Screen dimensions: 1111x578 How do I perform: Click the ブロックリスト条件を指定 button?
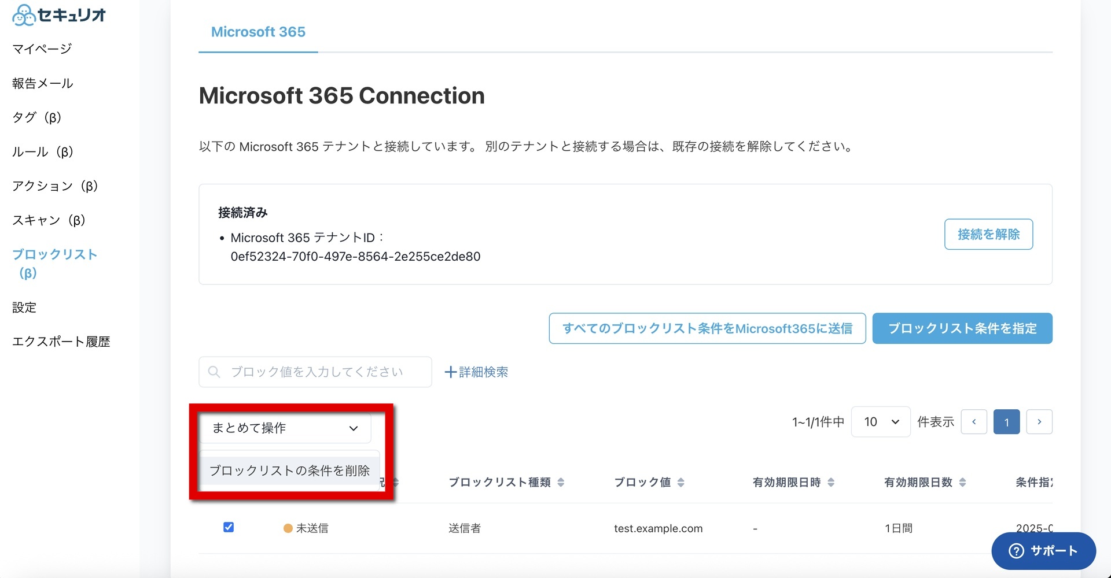coord(962,328)
